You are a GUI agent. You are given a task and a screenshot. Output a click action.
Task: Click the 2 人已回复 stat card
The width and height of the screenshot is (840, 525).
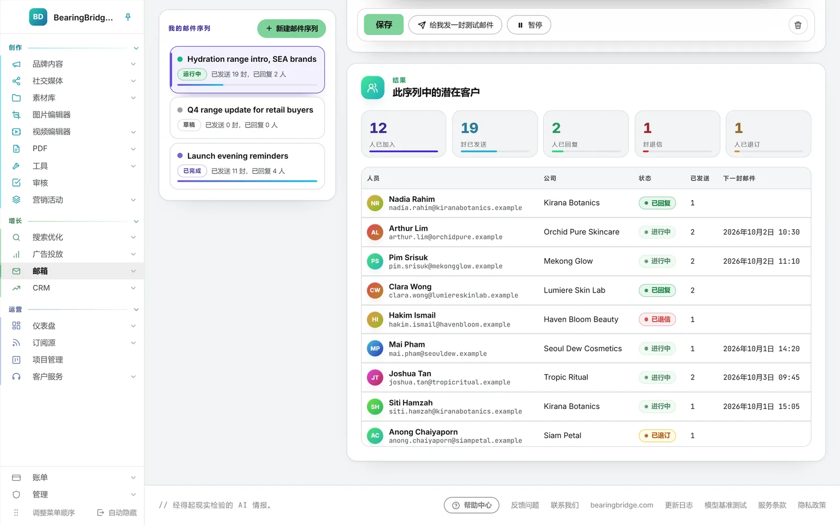point(586,134)
